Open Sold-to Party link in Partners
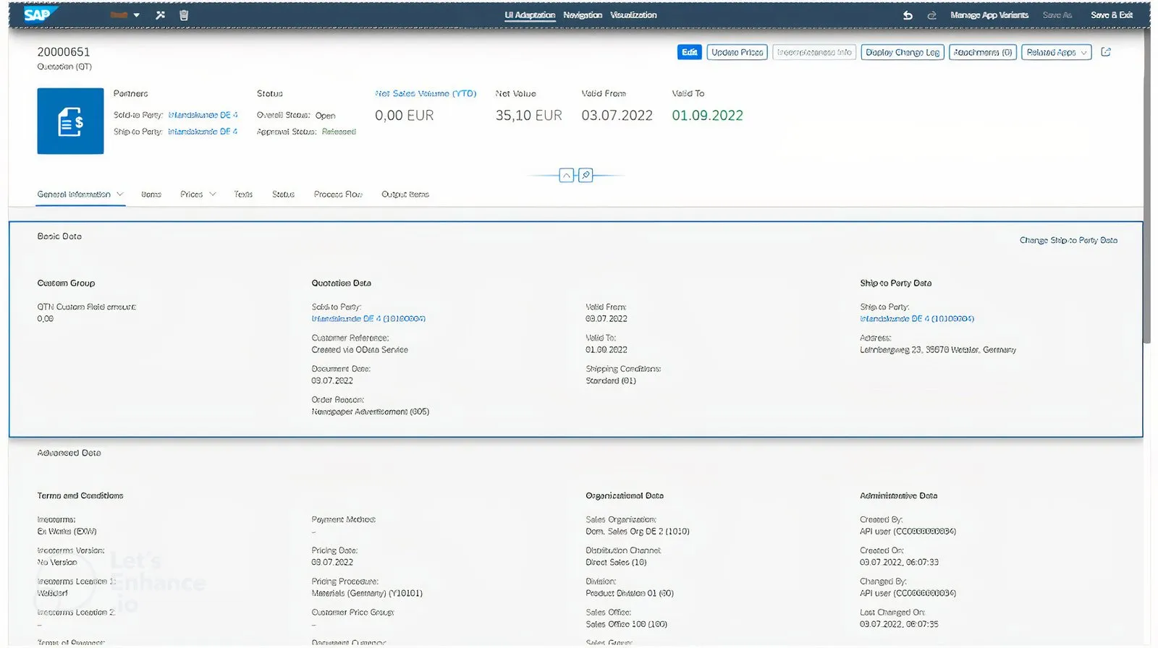1158x648 pixels. coord(203,115)
